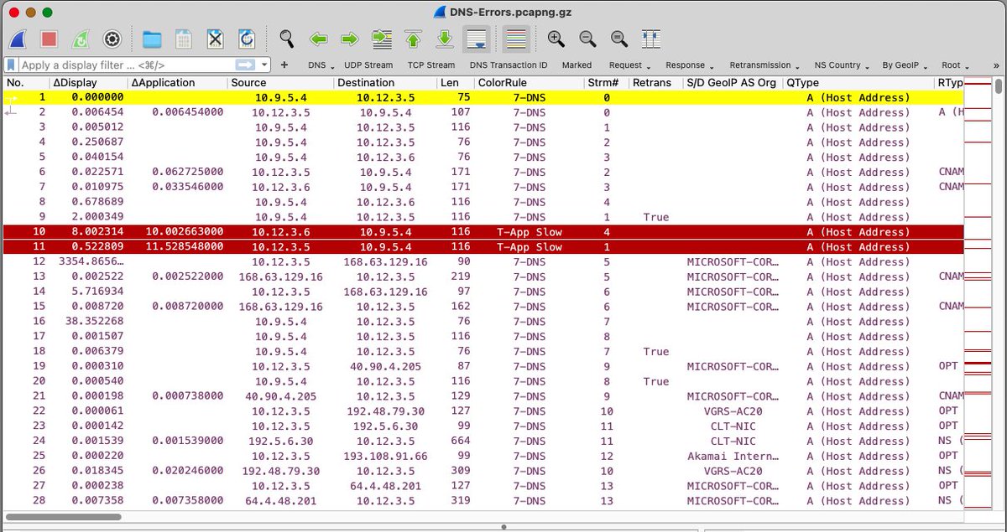Start a new capture with the shark fin icon
Viewport: 1007px width, 532px height.
tap(18, 39)
